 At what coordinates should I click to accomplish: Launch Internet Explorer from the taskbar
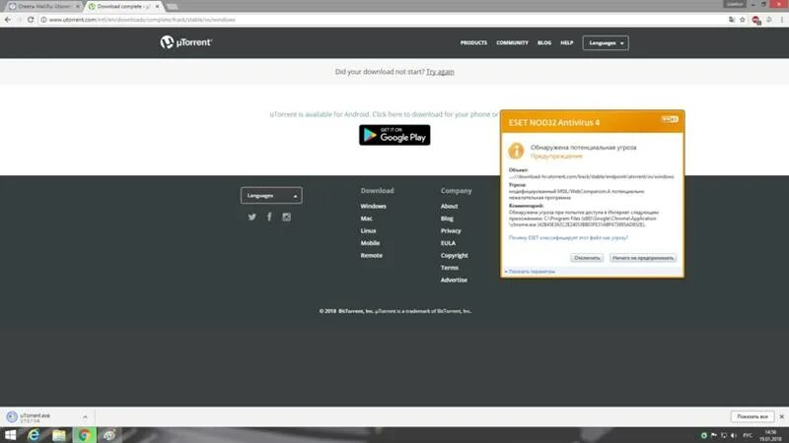point(34,435)
